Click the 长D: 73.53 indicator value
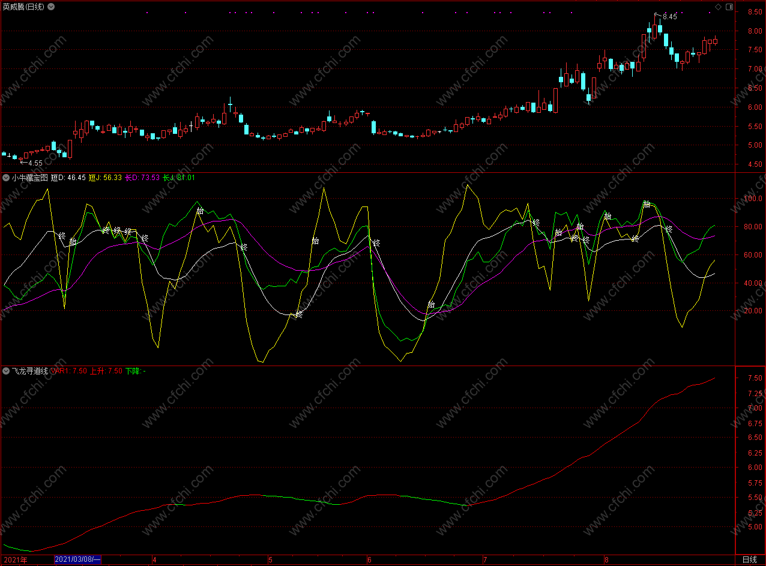Screen dimensions: 766x566 [142, 178]
